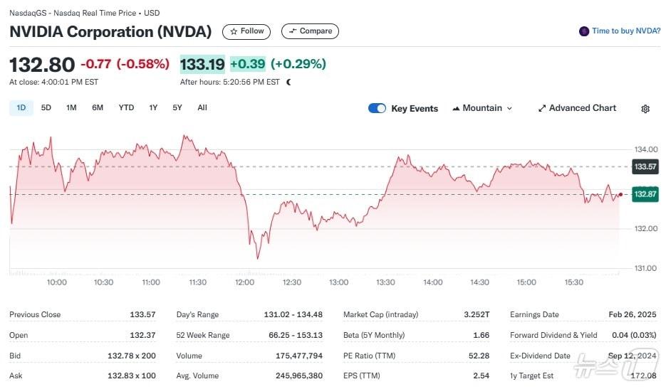Viewport: 666px width, 389px height.
Task: Show the All time range
Action: pyautogui.click(x=202, y=107)
